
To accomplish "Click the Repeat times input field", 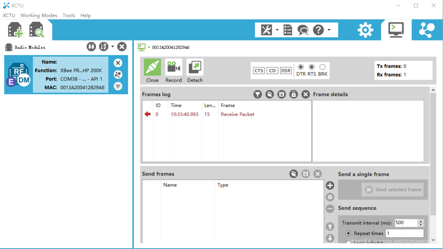I will pos(404,233).
